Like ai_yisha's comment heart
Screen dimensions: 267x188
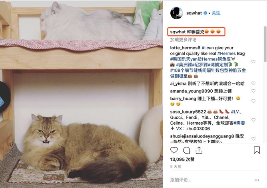coord(253,83)
